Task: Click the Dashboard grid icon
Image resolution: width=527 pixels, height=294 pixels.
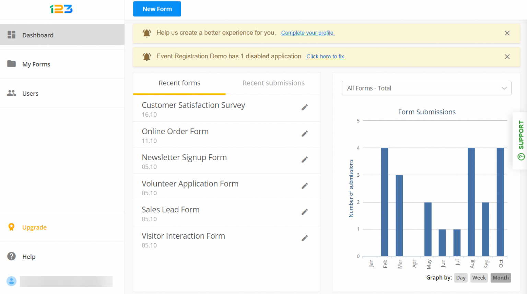Action: pyautogui.click(x=12, y=35)
